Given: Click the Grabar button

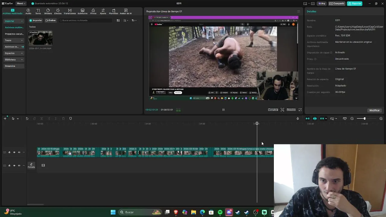Looking at the screenshot, I should pos(51,20).
